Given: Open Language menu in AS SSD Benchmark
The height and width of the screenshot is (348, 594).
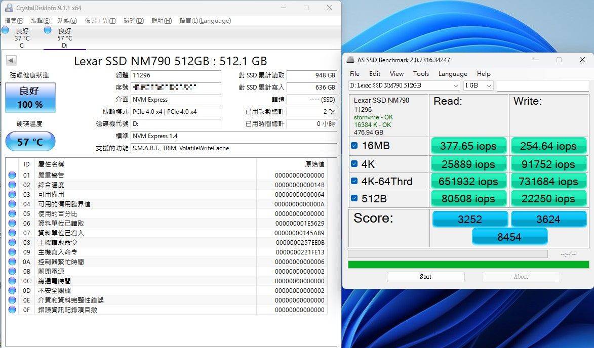Looking at the screenshot, I should 453,73.
